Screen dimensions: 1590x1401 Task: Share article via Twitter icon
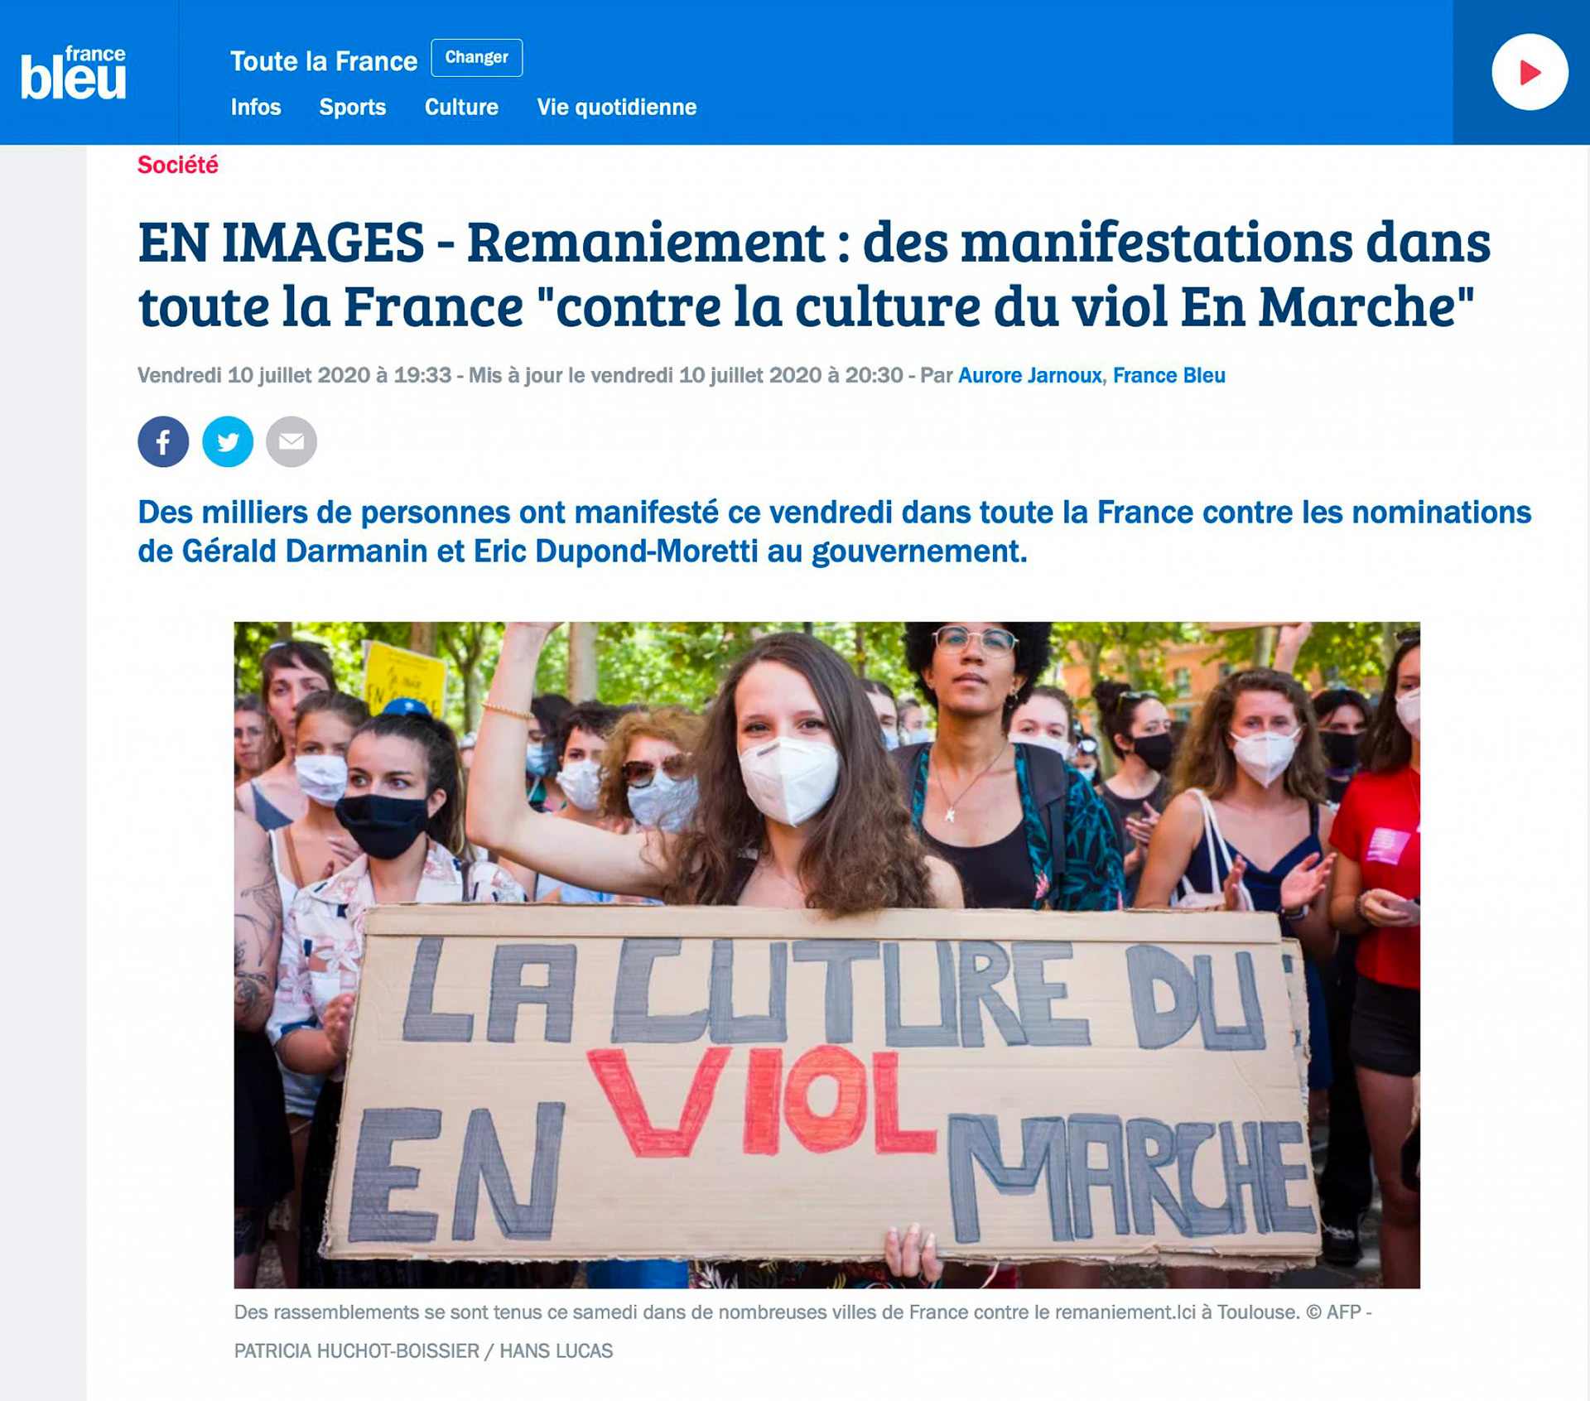click(x=228, y=441)
